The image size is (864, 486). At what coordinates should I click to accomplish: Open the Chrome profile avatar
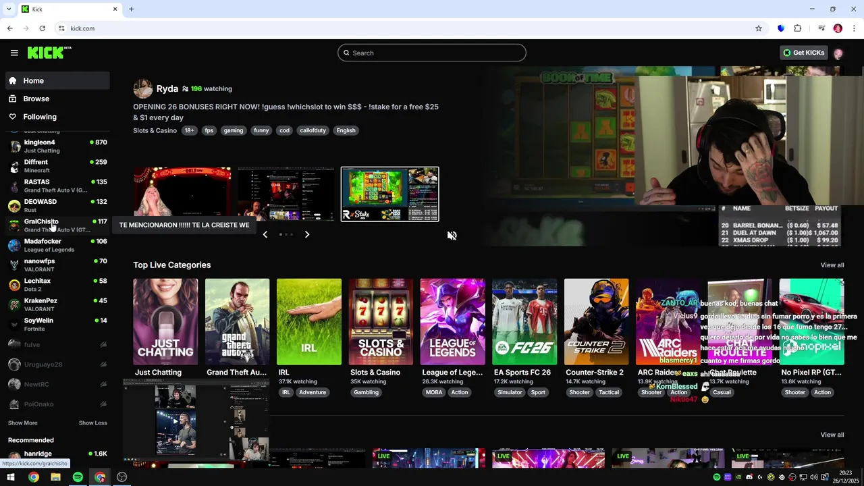click(x=838, y=28)
